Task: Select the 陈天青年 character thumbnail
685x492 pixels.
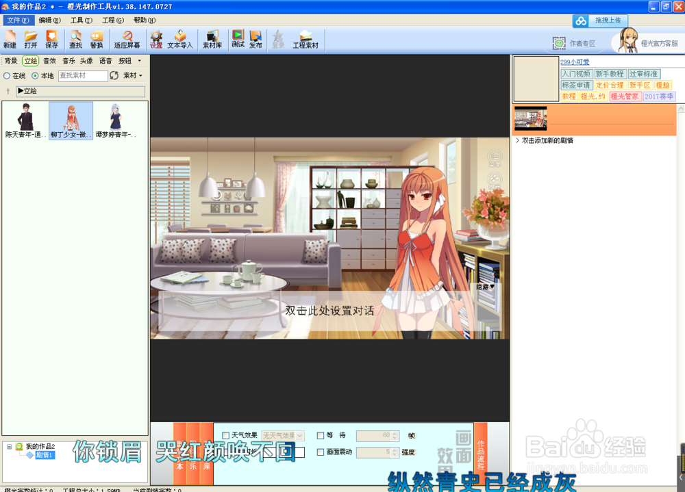Action: [x=25, y=121]
